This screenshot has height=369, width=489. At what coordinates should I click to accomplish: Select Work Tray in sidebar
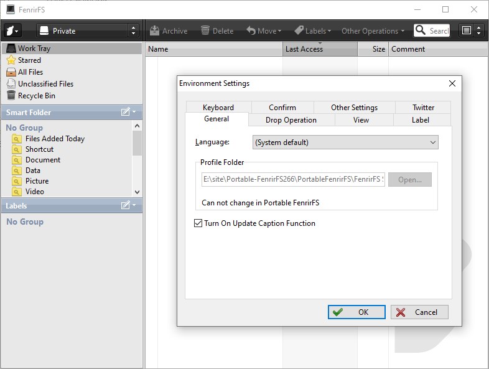click(72, 49)
